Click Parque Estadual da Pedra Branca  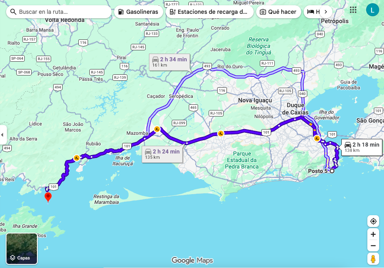pos(242,160)
